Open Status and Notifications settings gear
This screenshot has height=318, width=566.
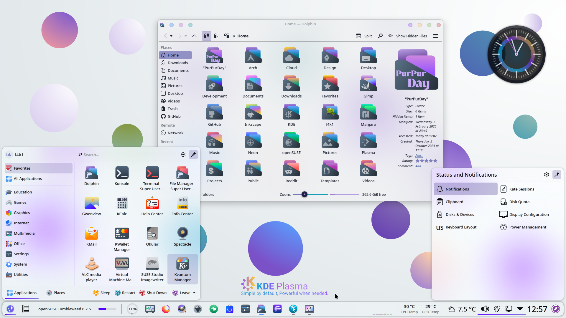click(546, 175)
